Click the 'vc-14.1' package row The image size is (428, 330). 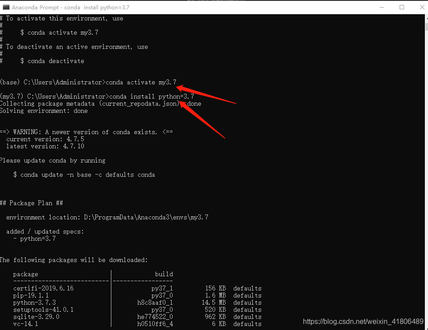(137, 324)
